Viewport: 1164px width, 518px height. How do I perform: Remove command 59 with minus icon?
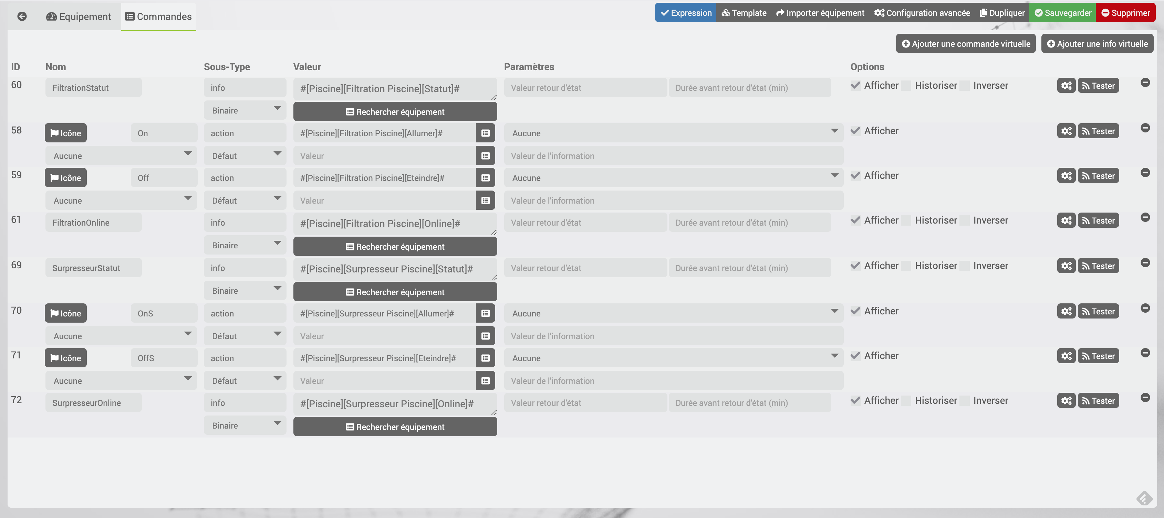pos(1145,173)
